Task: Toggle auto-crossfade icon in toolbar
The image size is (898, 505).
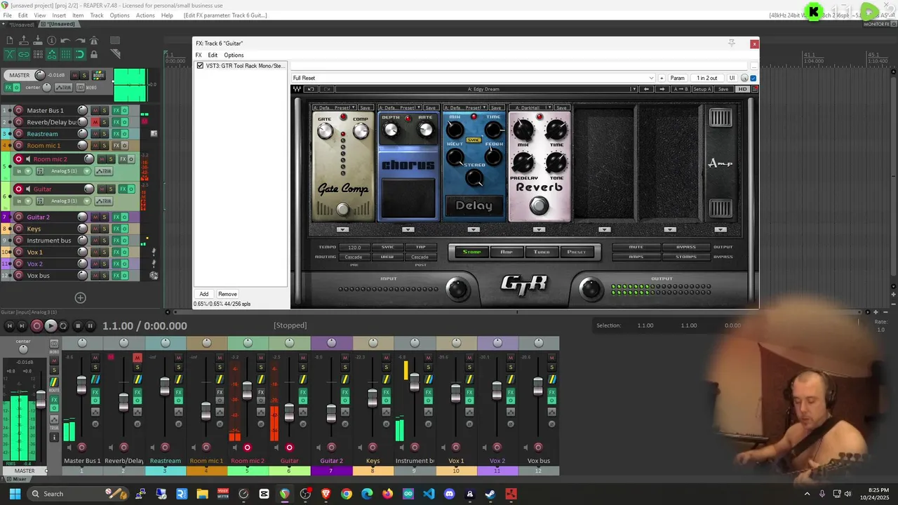Action: (10, 54)
